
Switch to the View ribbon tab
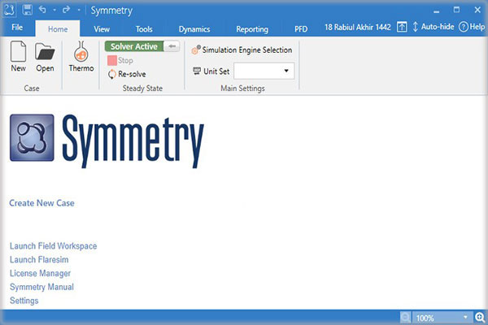point(102,29)
